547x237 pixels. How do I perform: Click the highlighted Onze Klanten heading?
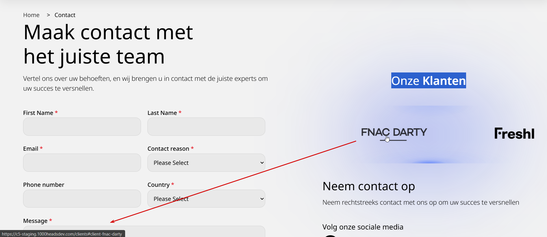click(x=428, y=81)
